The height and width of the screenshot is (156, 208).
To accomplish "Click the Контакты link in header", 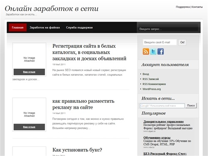I will tap(197, 7).
